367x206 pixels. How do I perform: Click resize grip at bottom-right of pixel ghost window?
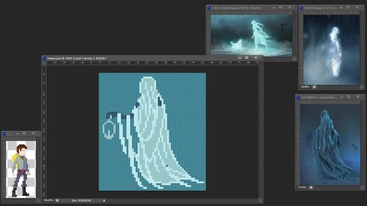(260, 200)
